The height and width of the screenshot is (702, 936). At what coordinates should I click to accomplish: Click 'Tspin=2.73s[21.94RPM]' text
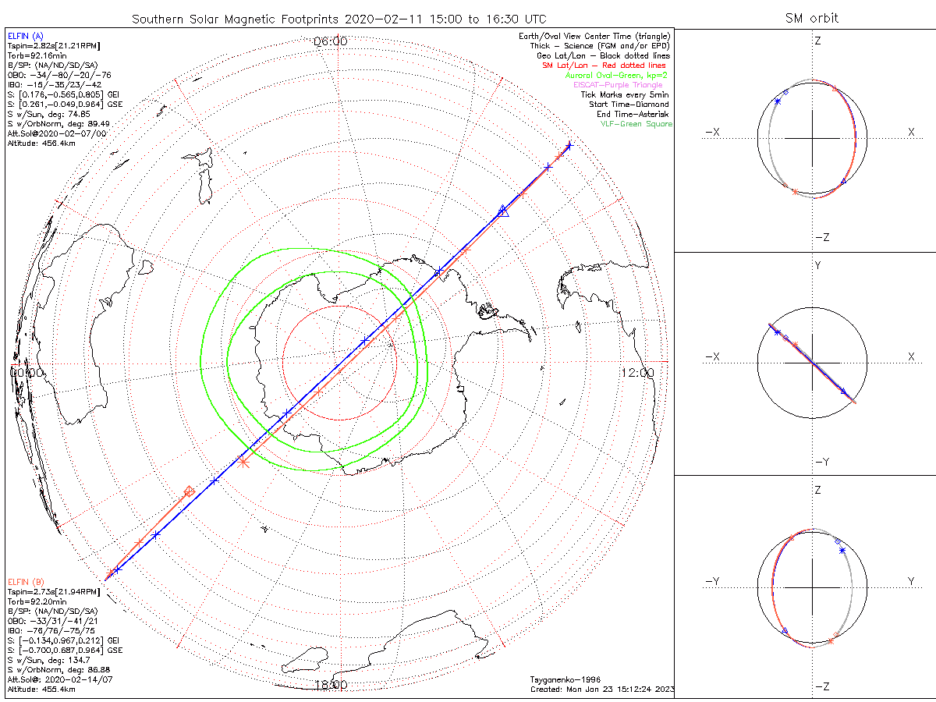(53, 593)
